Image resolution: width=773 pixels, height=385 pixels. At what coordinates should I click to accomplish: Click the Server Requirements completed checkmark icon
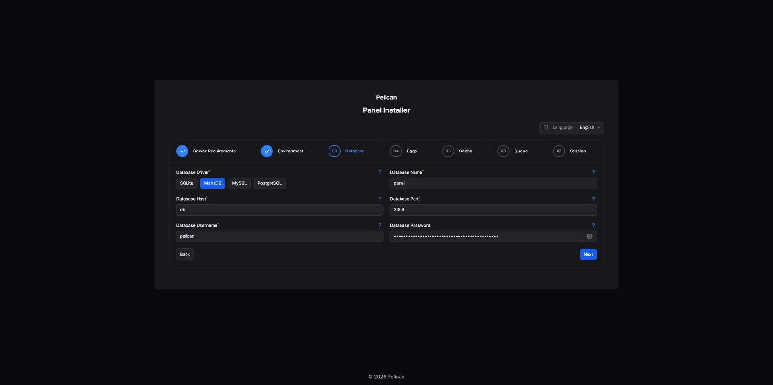point(182,151)
